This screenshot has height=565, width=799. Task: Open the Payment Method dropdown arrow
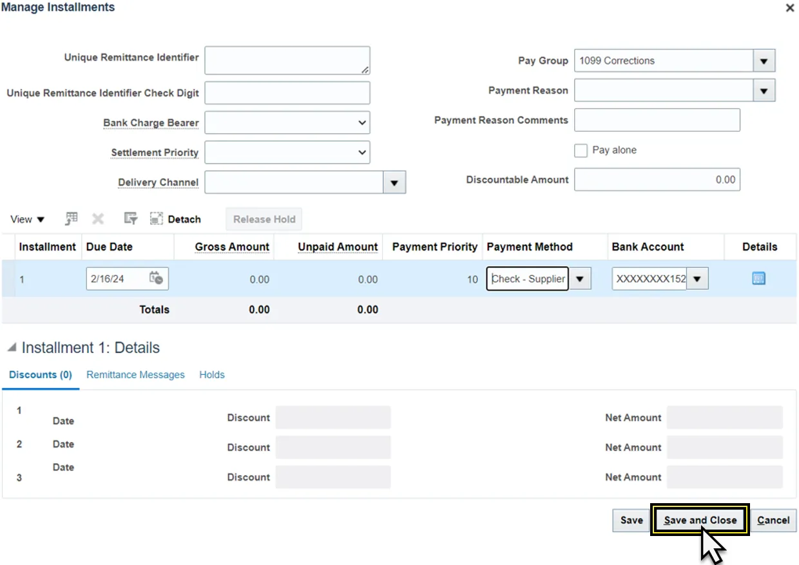tap(580, 279)
